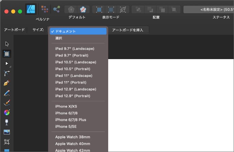Select the Pen tool
The image size is (234, 152).
tap(7, 83)
